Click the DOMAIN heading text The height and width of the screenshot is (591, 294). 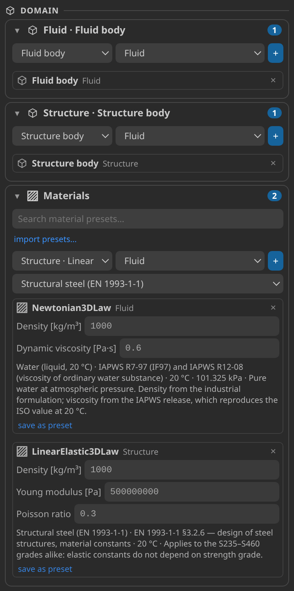click(x=40, y=11)
